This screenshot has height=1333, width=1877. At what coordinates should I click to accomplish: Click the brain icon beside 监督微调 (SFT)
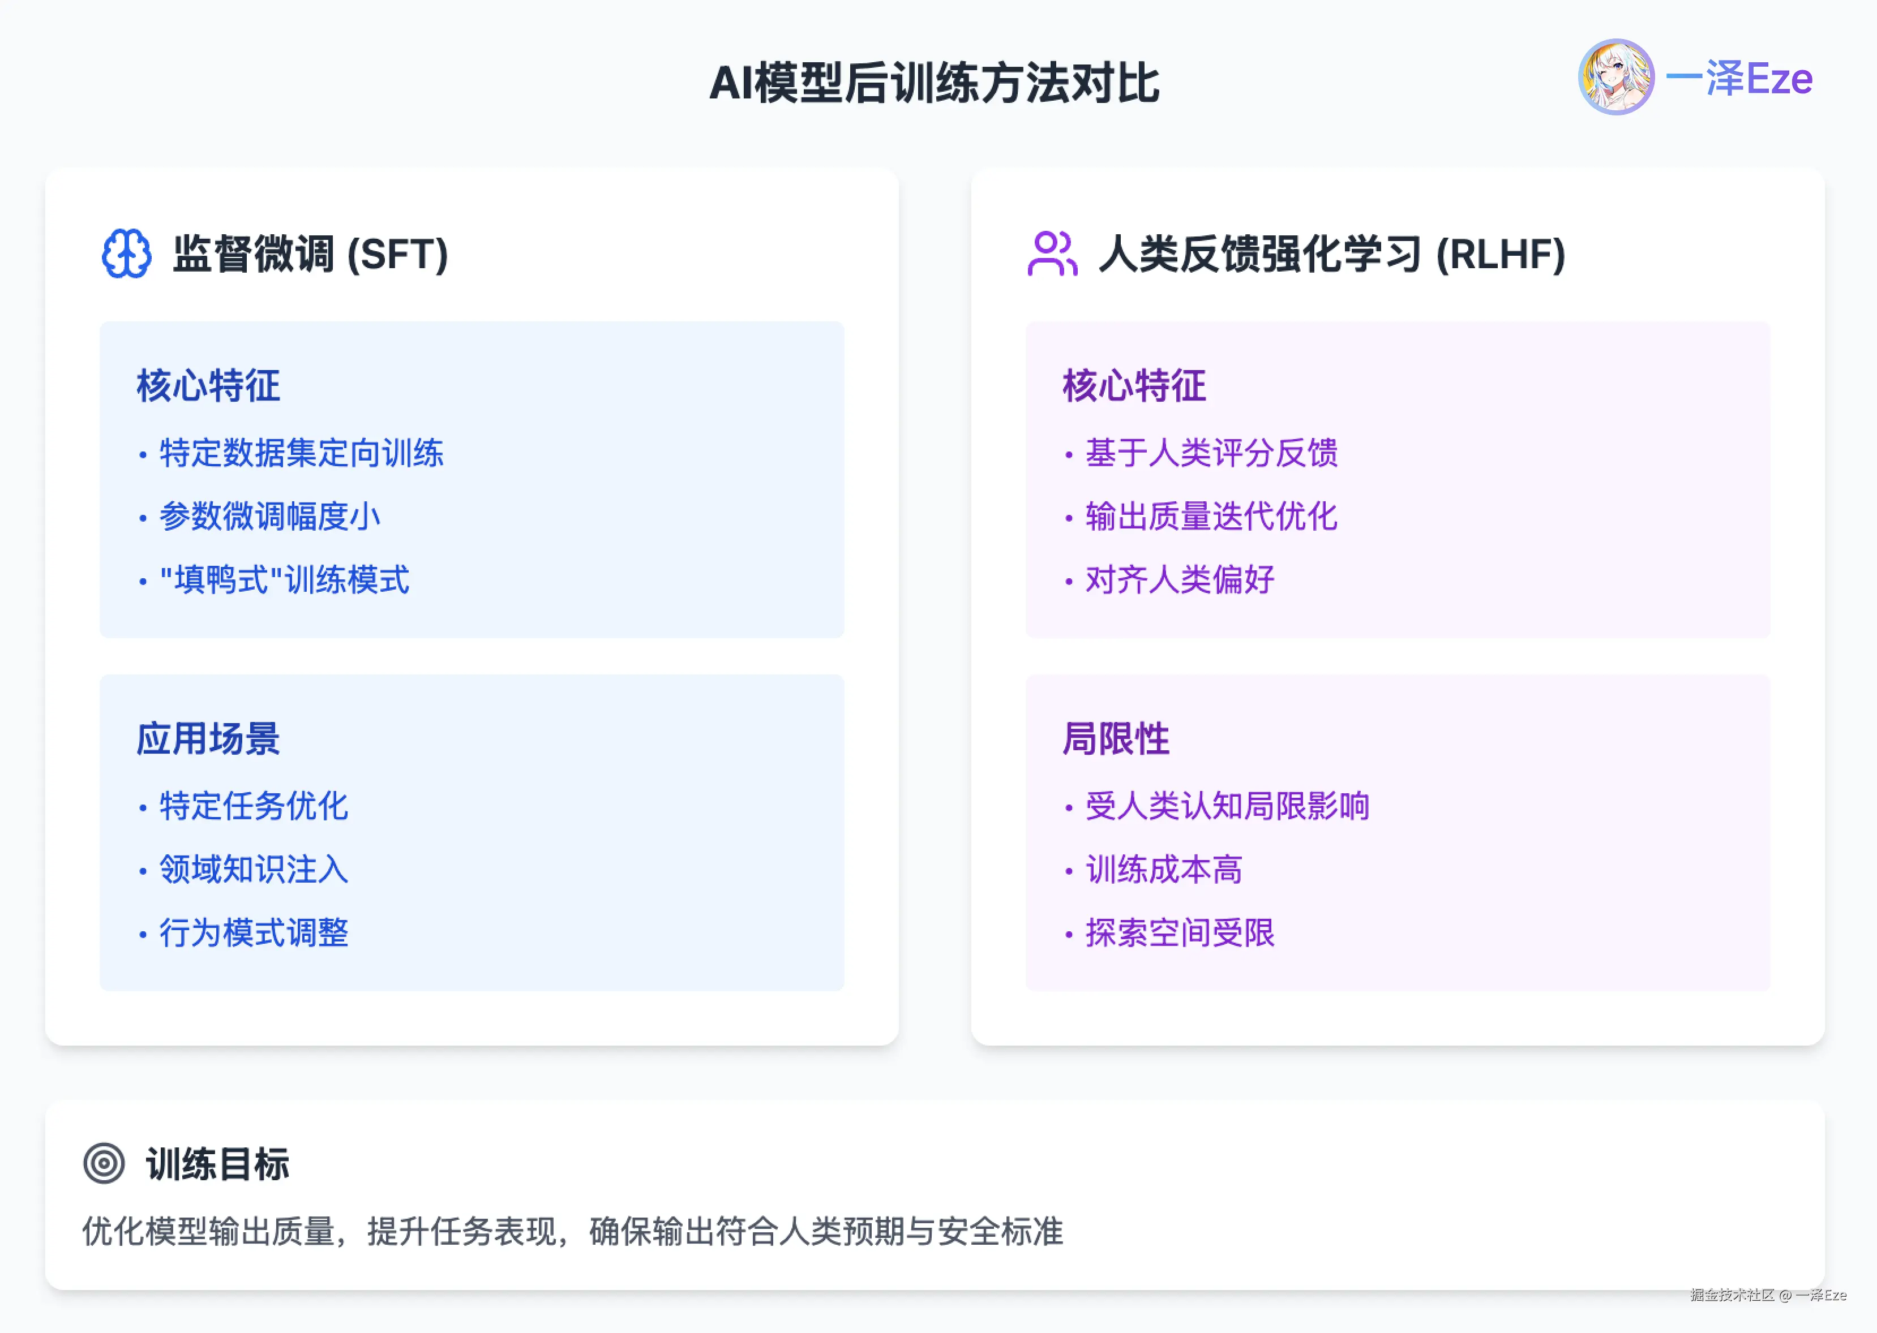[126, 253]
